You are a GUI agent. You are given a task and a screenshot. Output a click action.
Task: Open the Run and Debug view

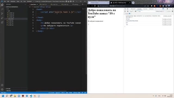click(2, 18)
